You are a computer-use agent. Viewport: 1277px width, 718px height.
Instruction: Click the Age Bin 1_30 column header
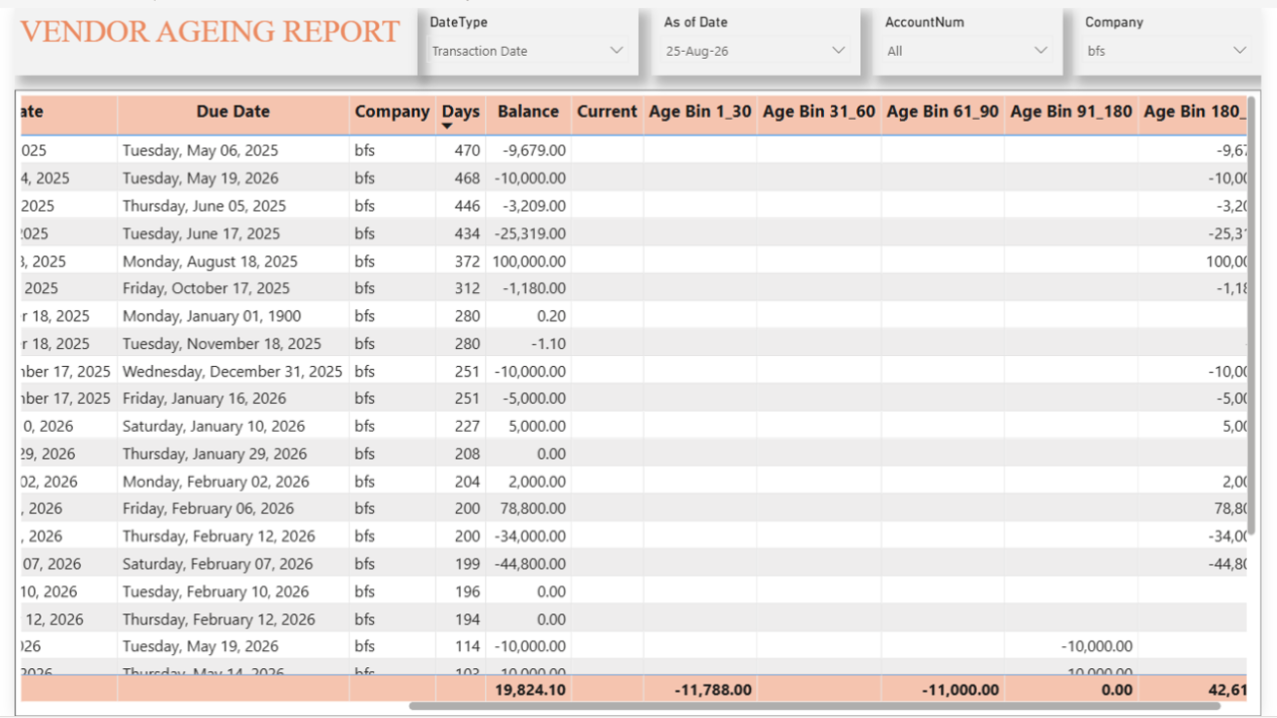(x=699, y=112)
